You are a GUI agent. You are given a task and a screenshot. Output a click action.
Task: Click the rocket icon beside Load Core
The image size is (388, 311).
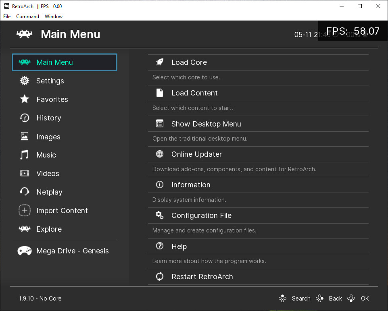(x=160, y=62)
